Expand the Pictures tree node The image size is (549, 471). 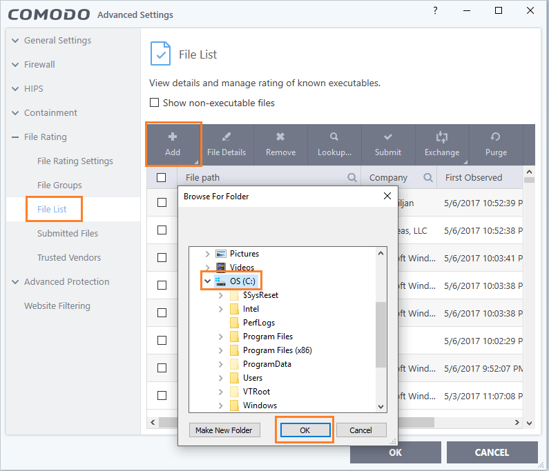[207, 254]
